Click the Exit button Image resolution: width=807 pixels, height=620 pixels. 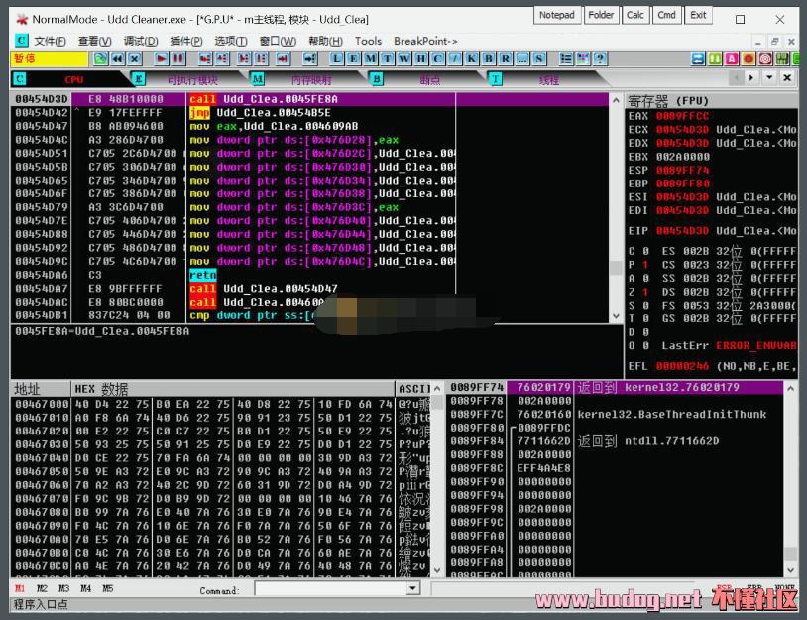[698, 15]
